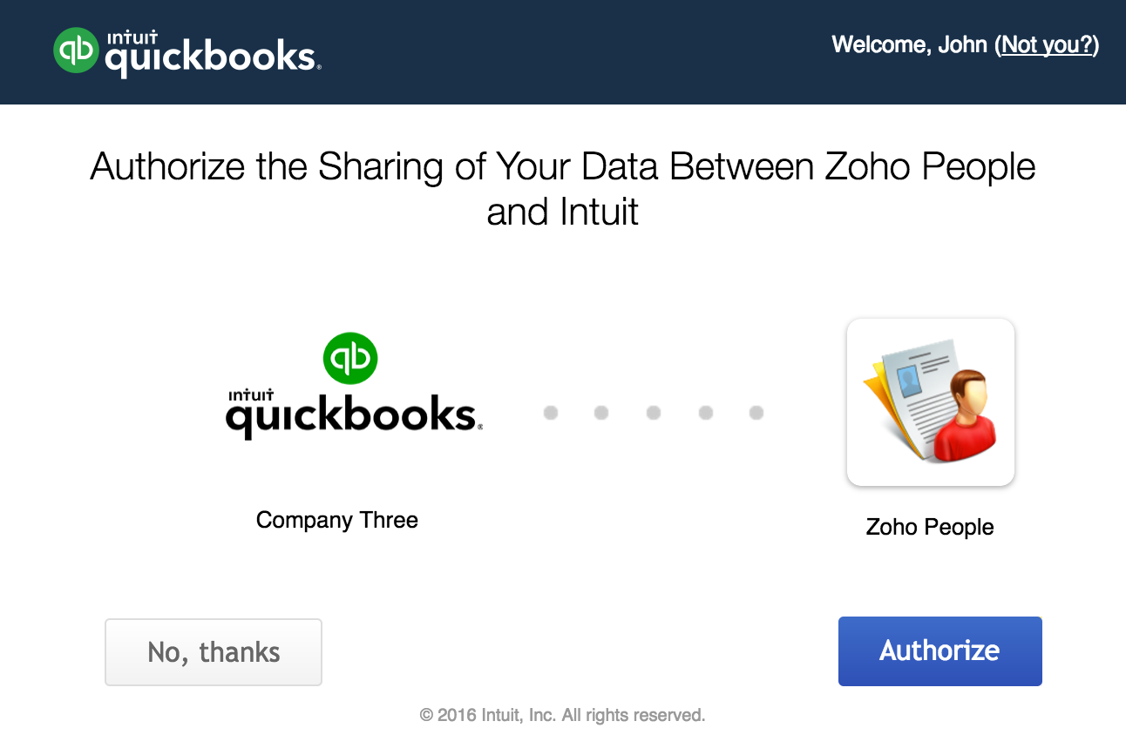Screen dimensions: 1126x755
Task: Click the green QuickBooks circle in header
Action: (76, 50)
